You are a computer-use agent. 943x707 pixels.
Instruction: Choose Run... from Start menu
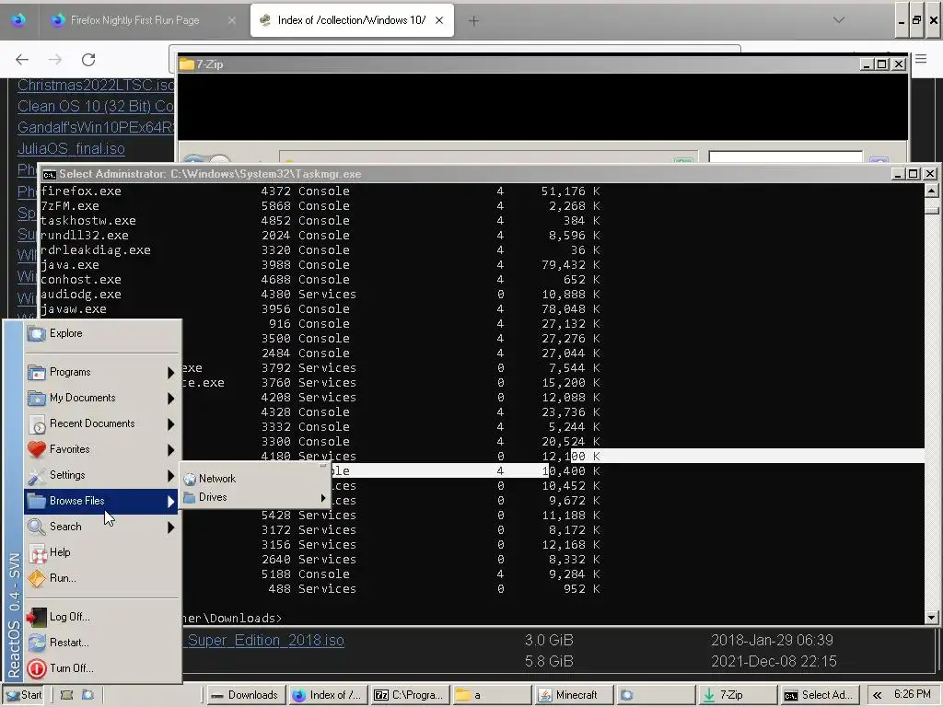(x=102, y=578)
